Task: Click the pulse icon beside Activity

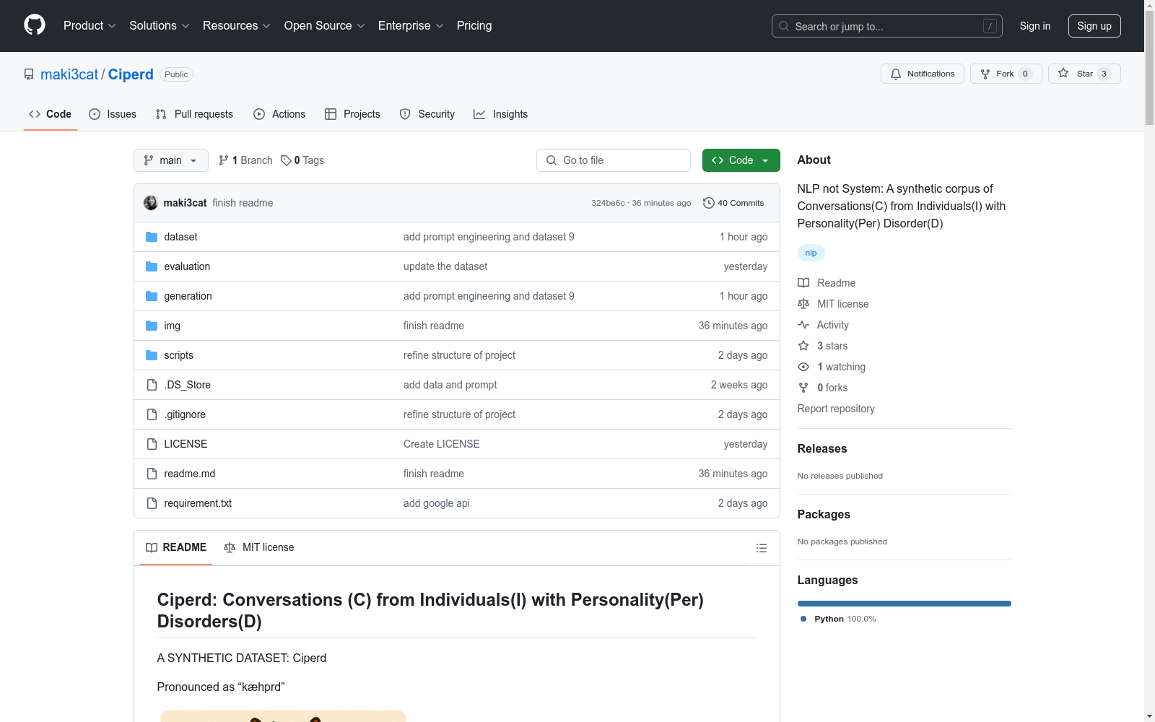Action: click(x=803, y=325)
